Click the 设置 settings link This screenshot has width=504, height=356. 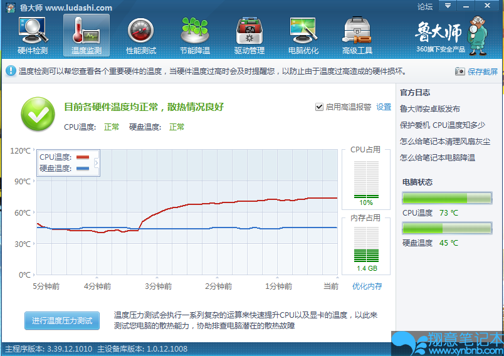click(384, 107)
